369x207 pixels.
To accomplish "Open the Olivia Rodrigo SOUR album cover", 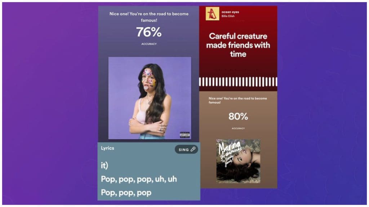I will 150,98.
